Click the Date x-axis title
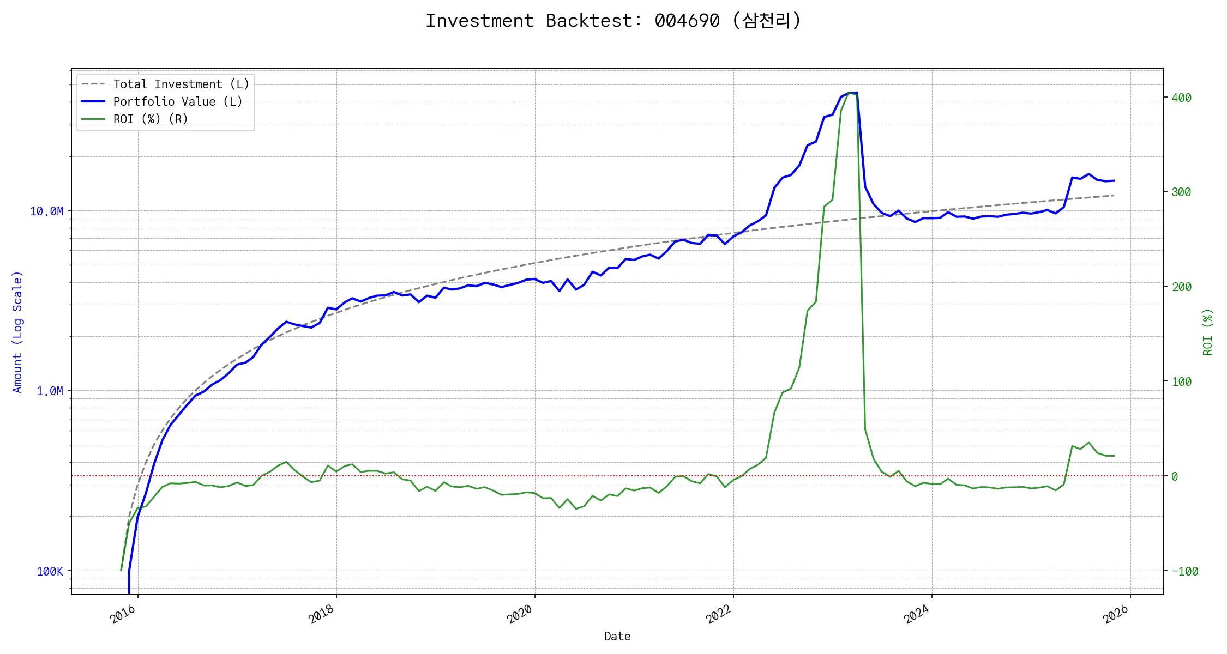This screenshot has height=654, width=1227. 617,637
